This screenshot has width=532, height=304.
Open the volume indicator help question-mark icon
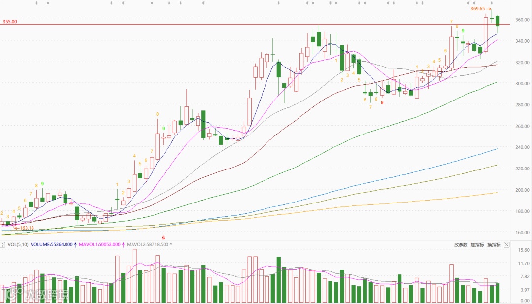[2, 244]
